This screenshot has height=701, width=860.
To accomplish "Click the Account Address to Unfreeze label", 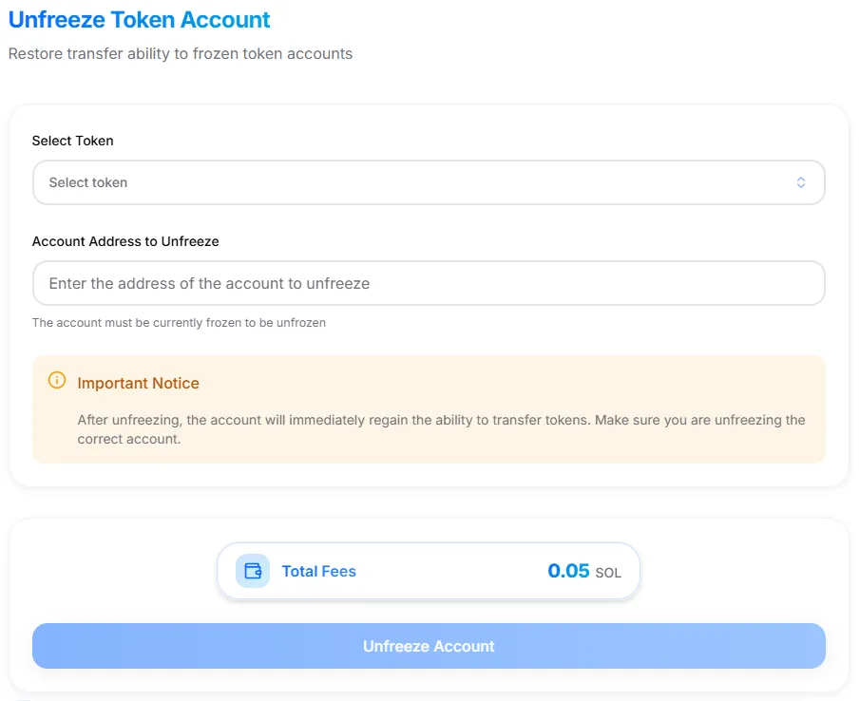I will (125, 241).
